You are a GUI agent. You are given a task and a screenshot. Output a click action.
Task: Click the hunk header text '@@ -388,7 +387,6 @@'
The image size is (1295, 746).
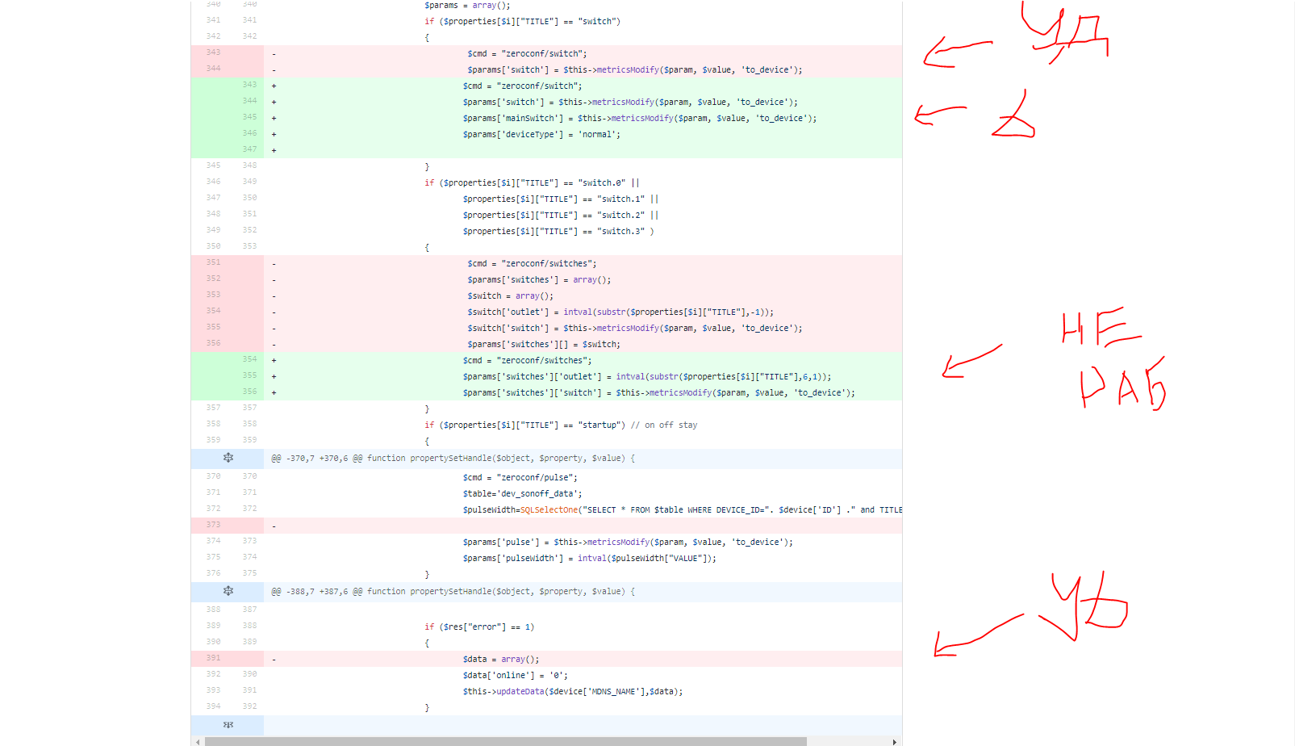317,591
